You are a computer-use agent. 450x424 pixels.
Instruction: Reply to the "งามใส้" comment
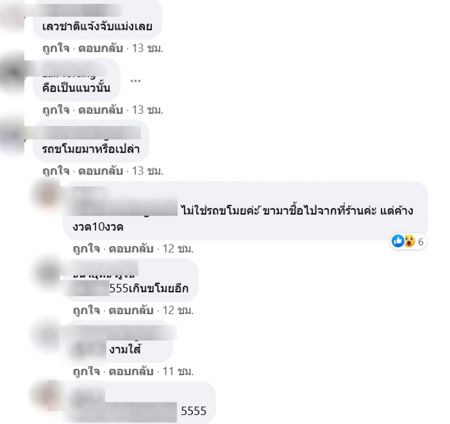click(x=131, y=372)
